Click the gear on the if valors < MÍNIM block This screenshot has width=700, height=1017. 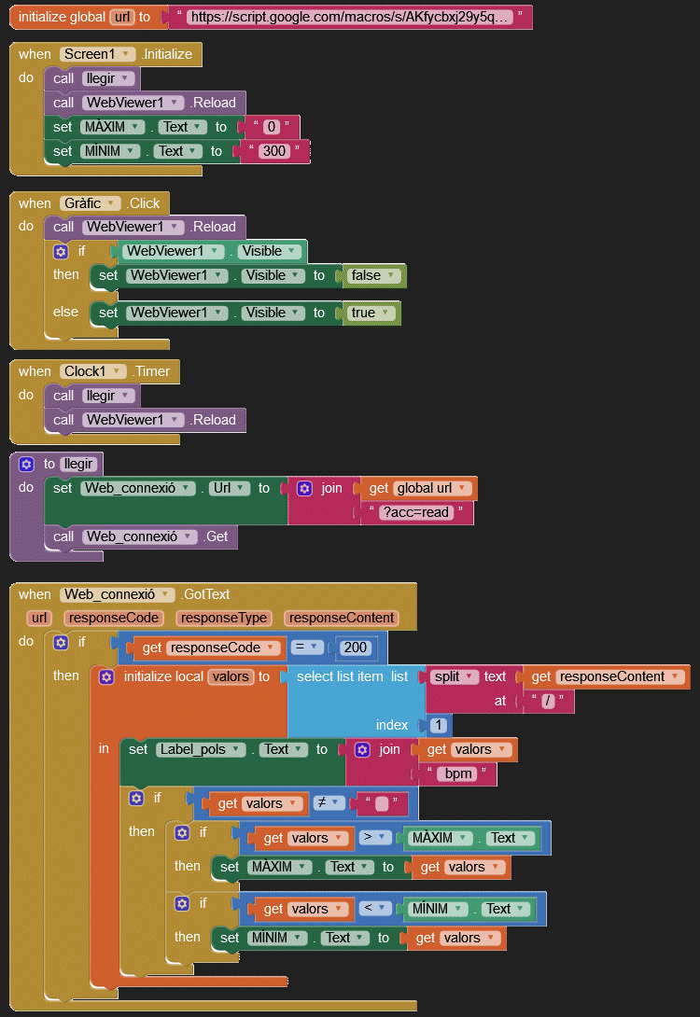[x=182, y=903]
